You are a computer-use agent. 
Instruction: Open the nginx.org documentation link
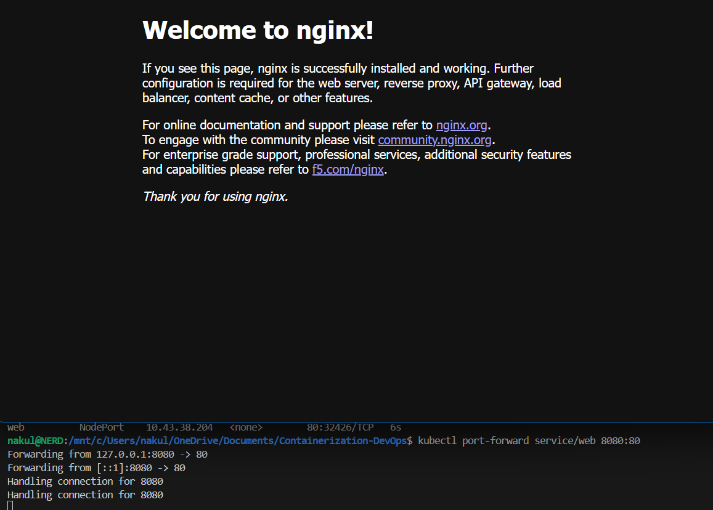click(461, 125)
